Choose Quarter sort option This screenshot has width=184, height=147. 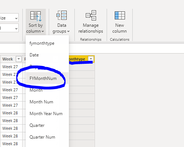47,125
